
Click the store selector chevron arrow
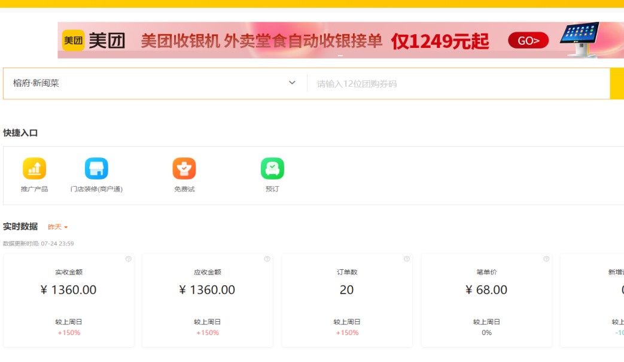pos(292,83)
